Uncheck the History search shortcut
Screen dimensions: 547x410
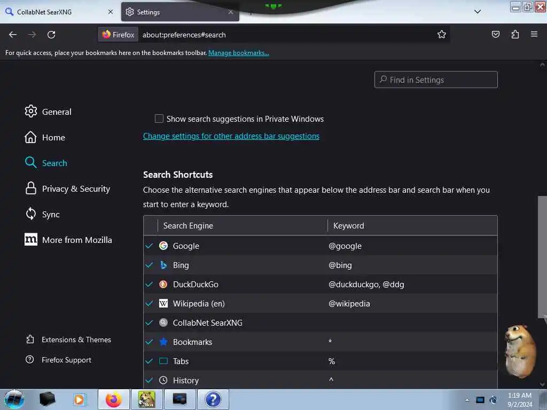coord(150,380)
